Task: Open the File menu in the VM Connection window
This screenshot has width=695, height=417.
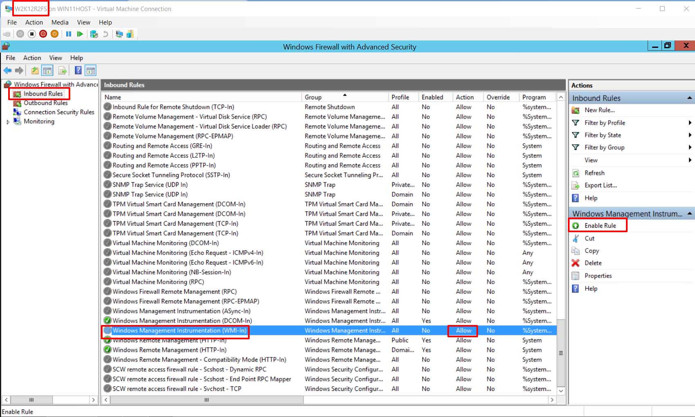Action: (x=12, y=22)
